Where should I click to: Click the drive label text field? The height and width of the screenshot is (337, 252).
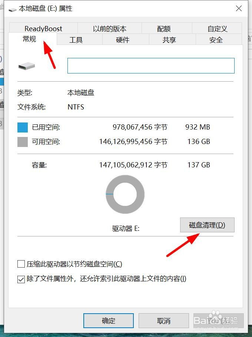coord(151,66)
